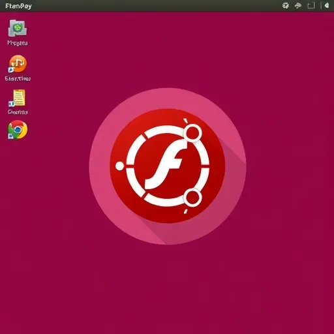The image size is (334, 334).
Task: Open the green folder desktop icon
Action: [x=18, y=28]
